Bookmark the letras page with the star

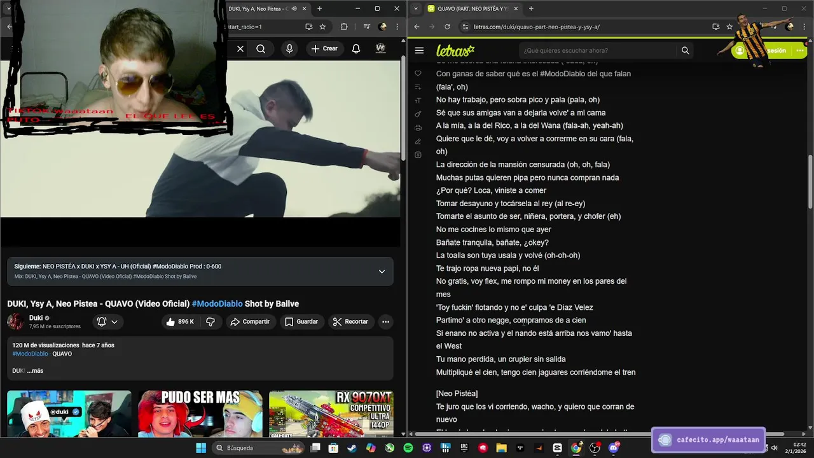729,27
